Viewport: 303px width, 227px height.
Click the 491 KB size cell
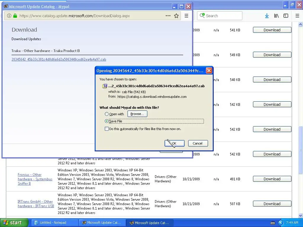point(235,179)
